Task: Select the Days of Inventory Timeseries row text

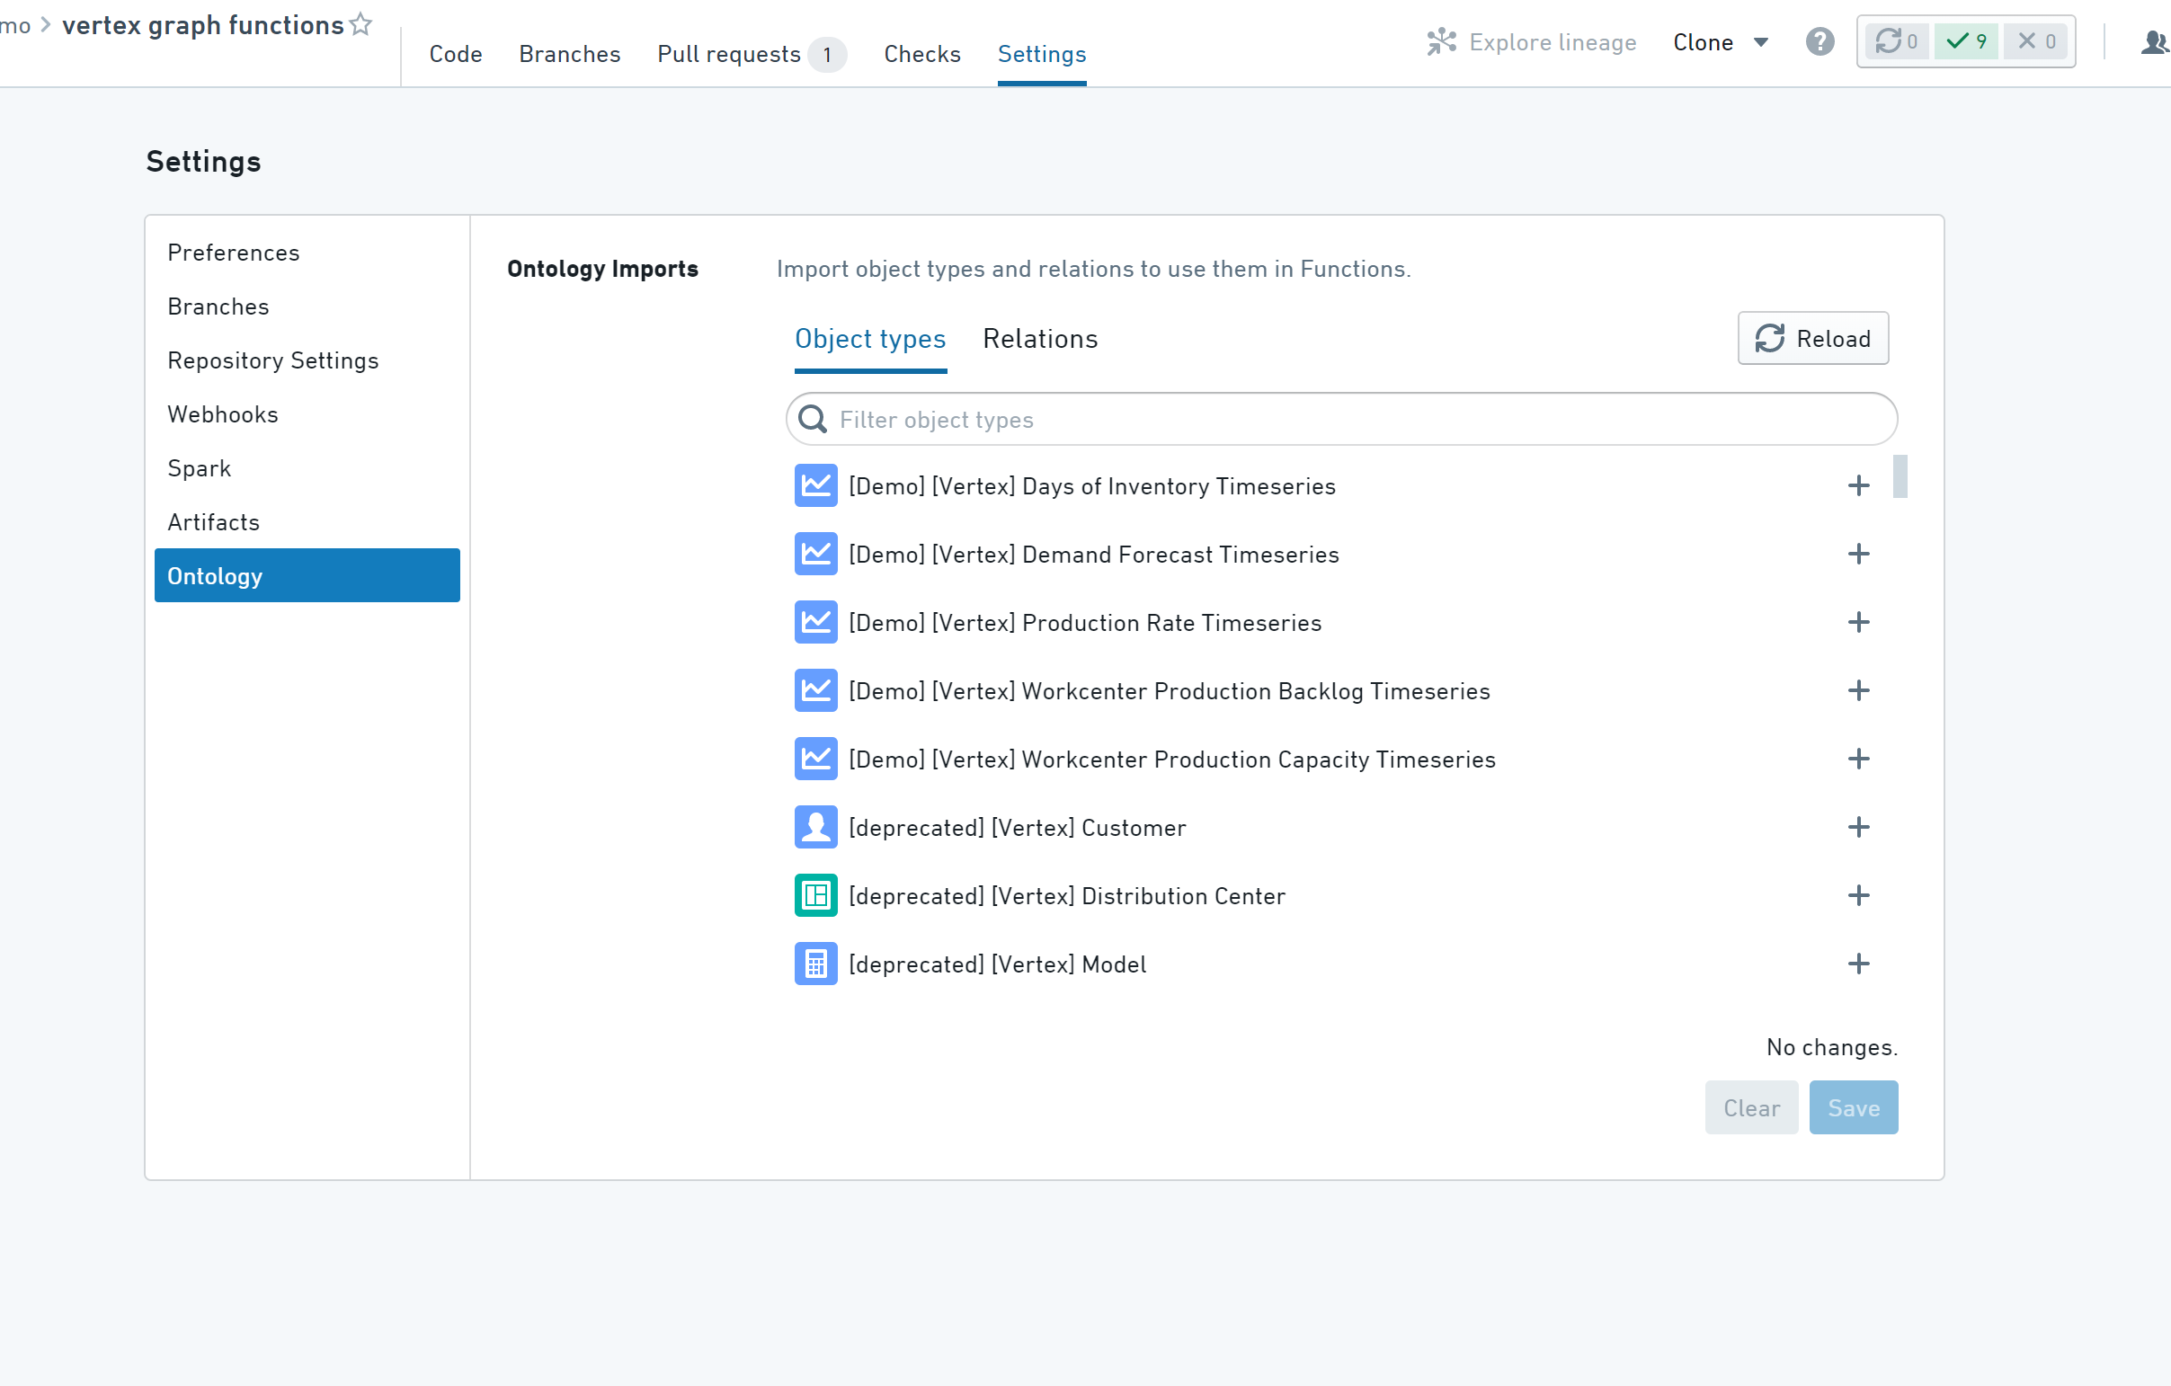Action: coord(1092,485)
